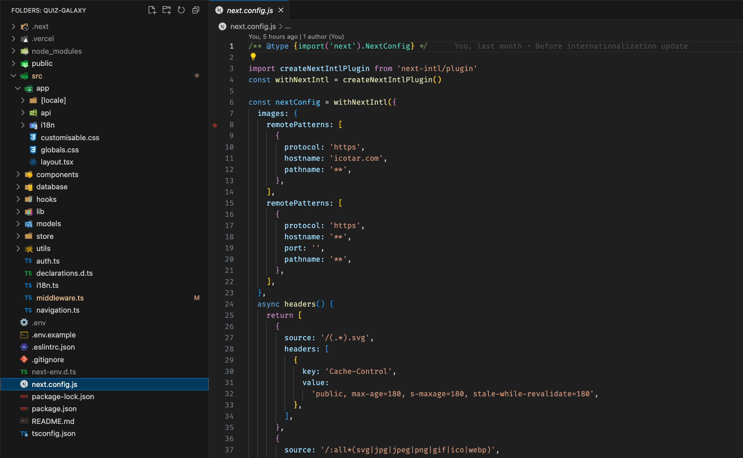Select next.config.js in the file tree
The width and height of the screenshot is (743, 458).
(x=104, y=384)
